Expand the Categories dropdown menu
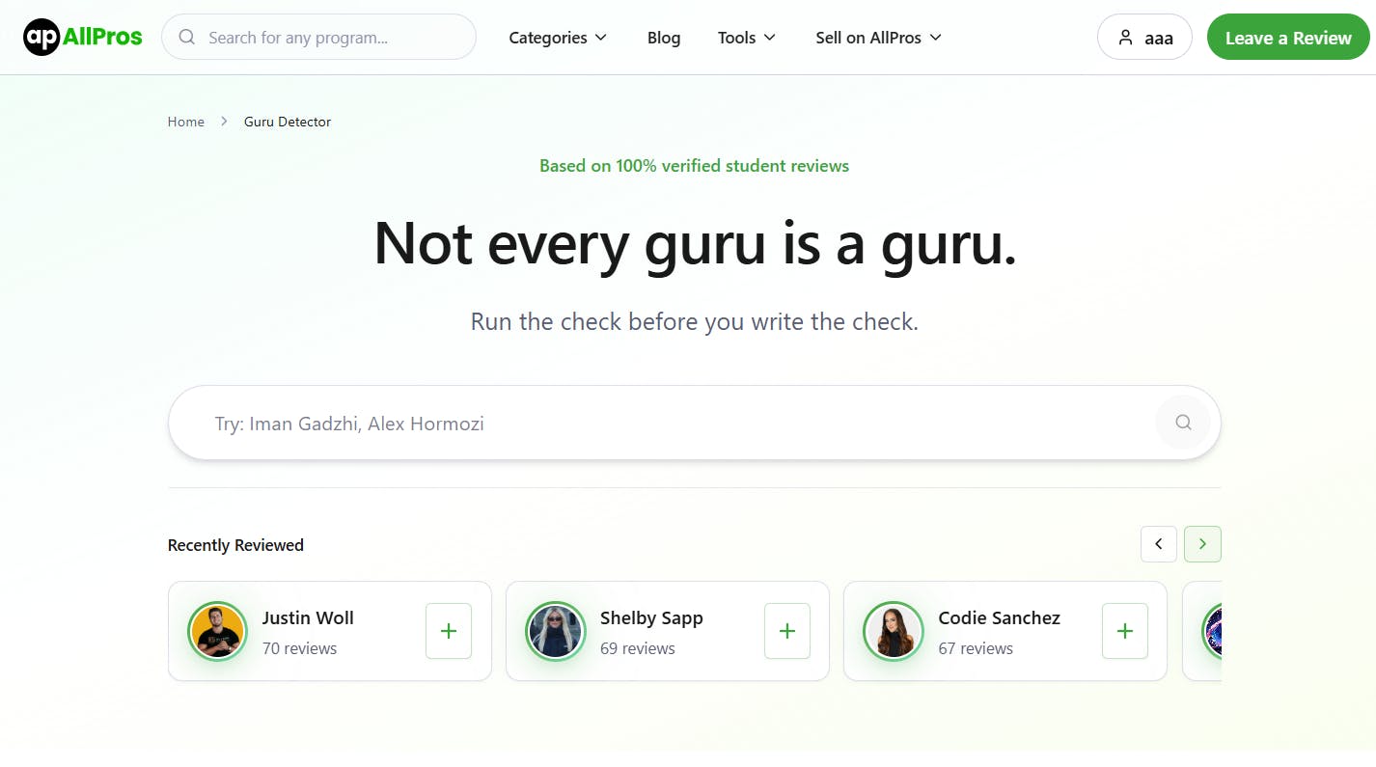This screenshot has width=1376, height=767. pyautogui.click(x=558, y=38)
